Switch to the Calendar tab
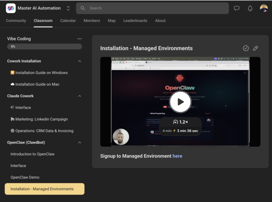The image size is (272, 202). tap(68, 21)
